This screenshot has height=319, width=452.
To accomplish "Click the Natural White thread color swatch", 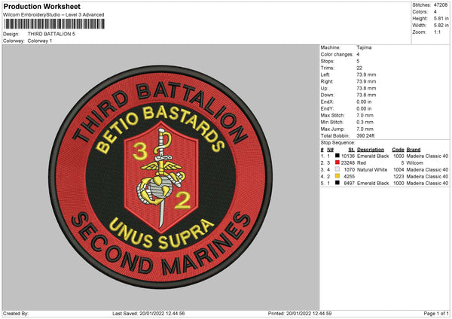I will (x=337, y=169).
